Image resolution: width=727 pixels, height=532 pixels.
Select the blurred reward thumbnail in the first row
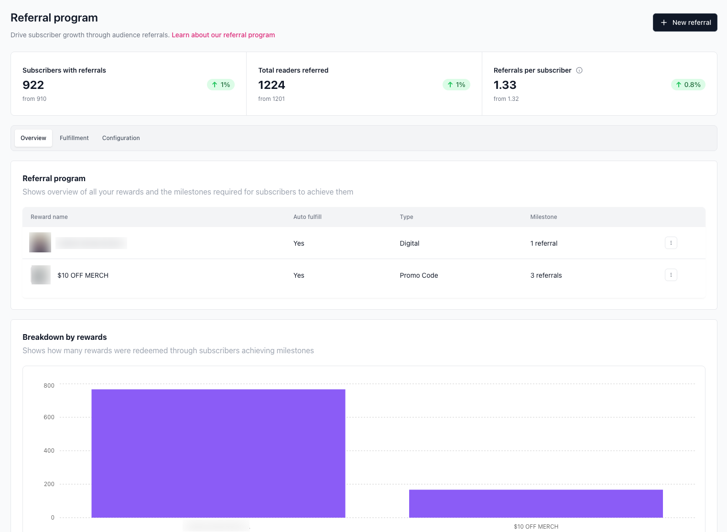tap(40, 242)
